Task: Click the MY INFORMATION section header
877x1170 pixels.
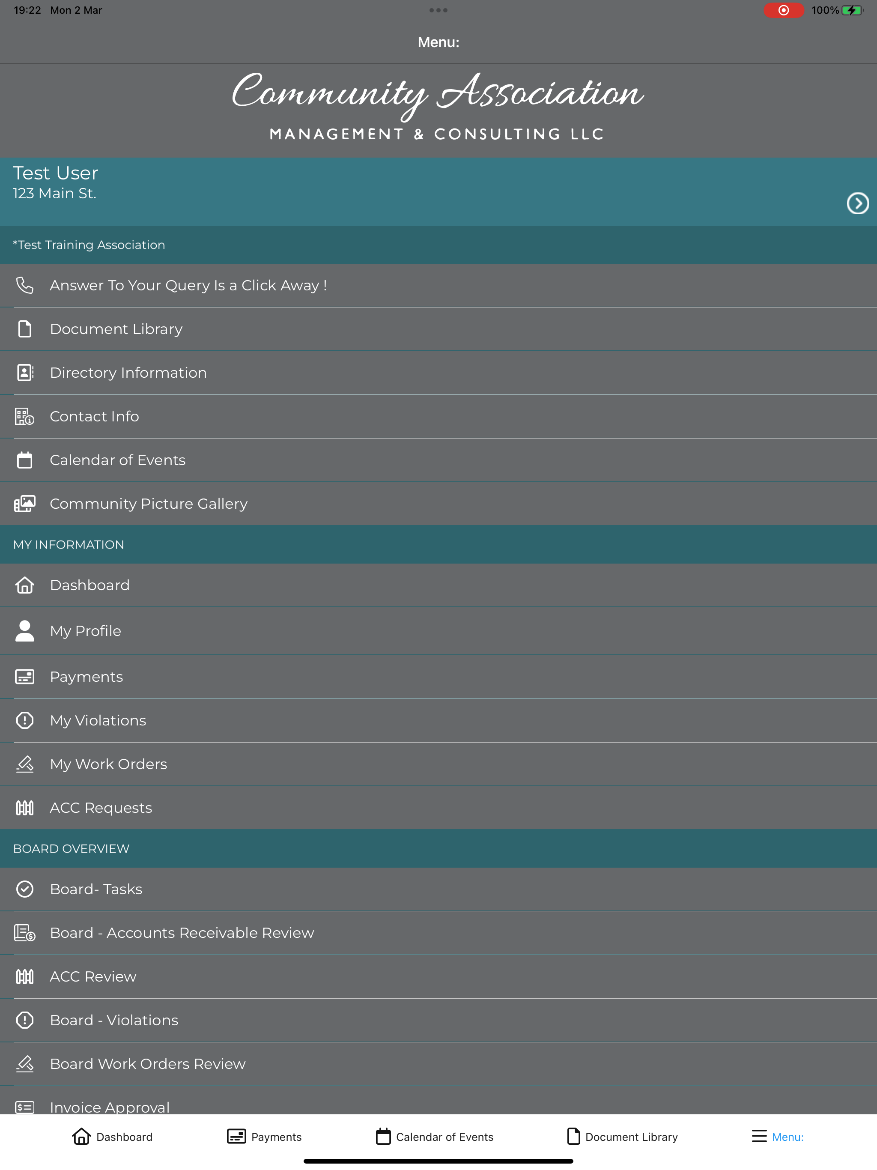Action: point(438,544)
